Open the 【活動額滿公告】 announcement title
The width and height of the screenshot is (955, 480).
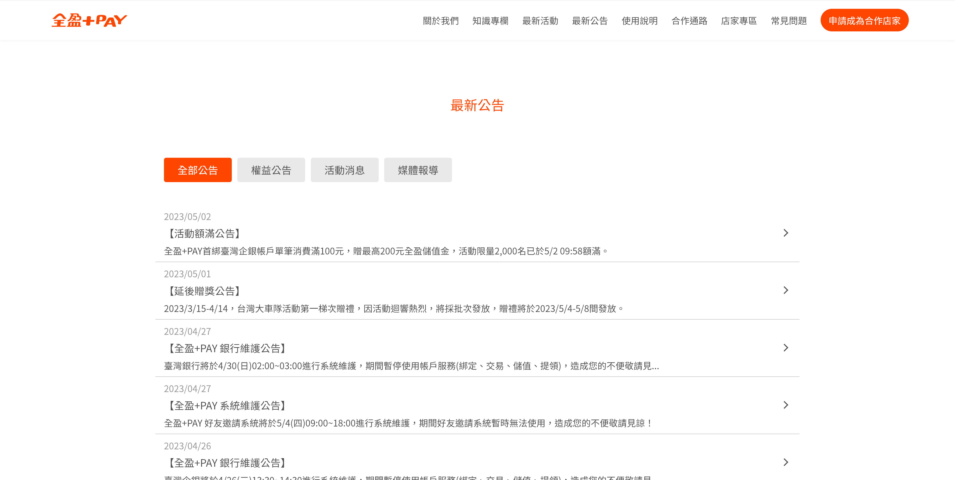[204, 234]
